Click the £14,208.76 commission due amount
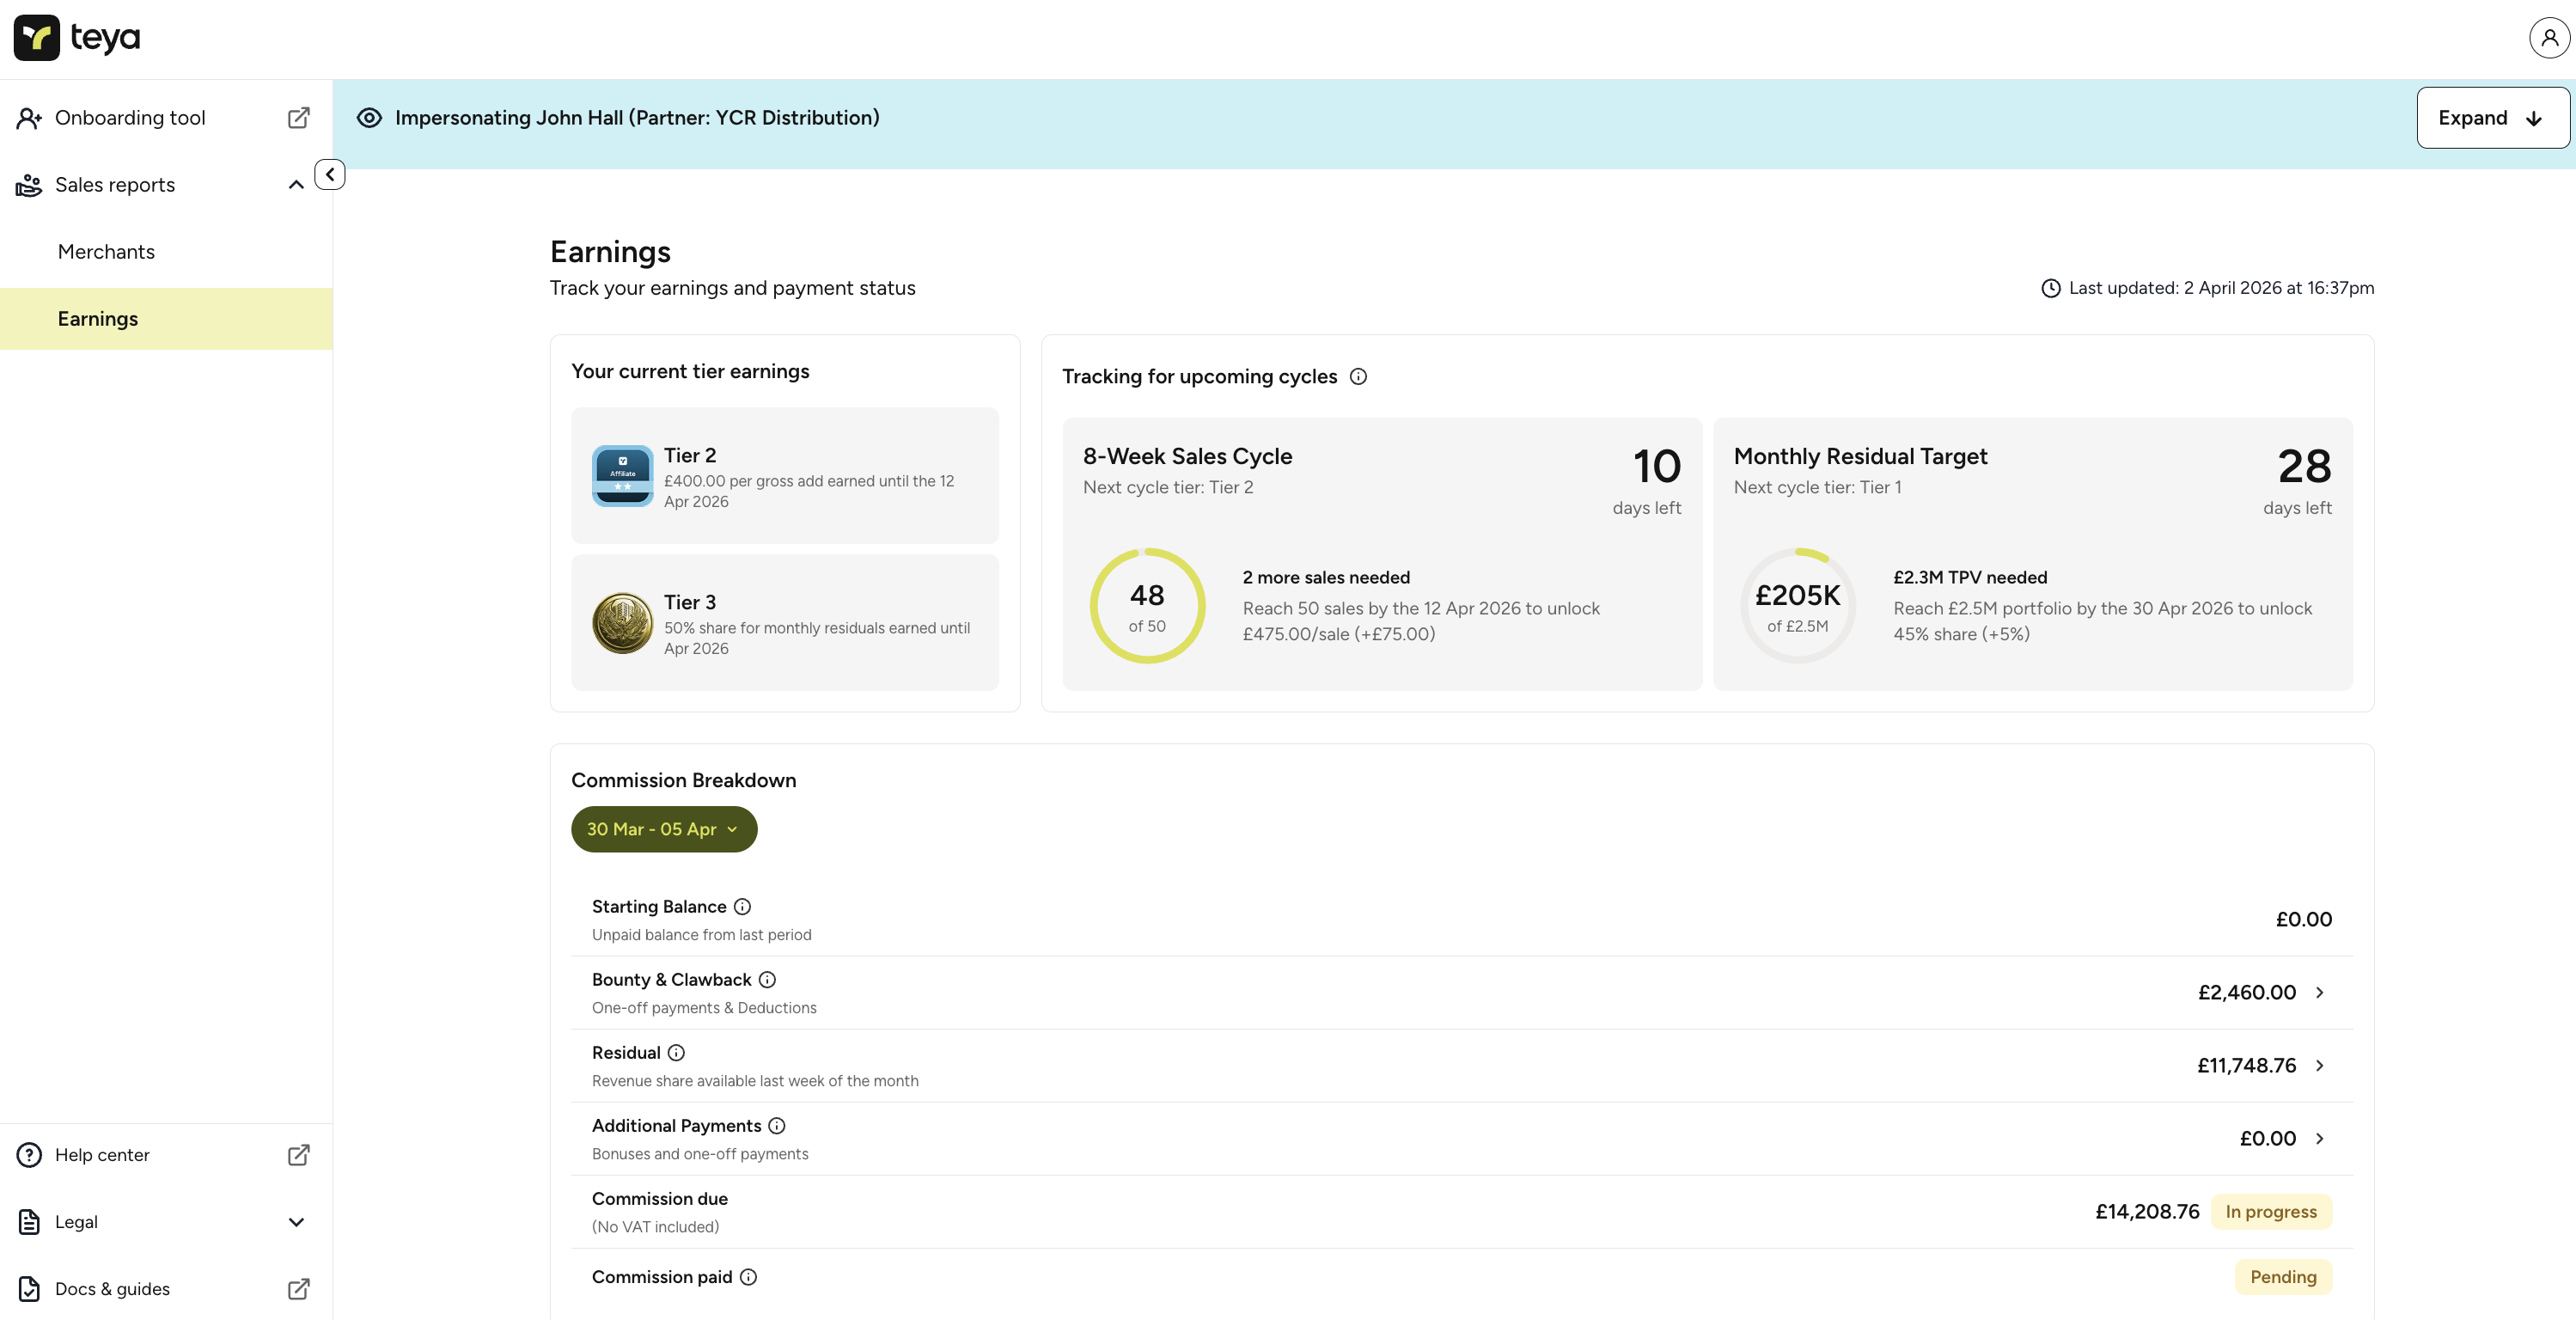Viewport: 2576px width, 1320px height. point(2147,1212)
